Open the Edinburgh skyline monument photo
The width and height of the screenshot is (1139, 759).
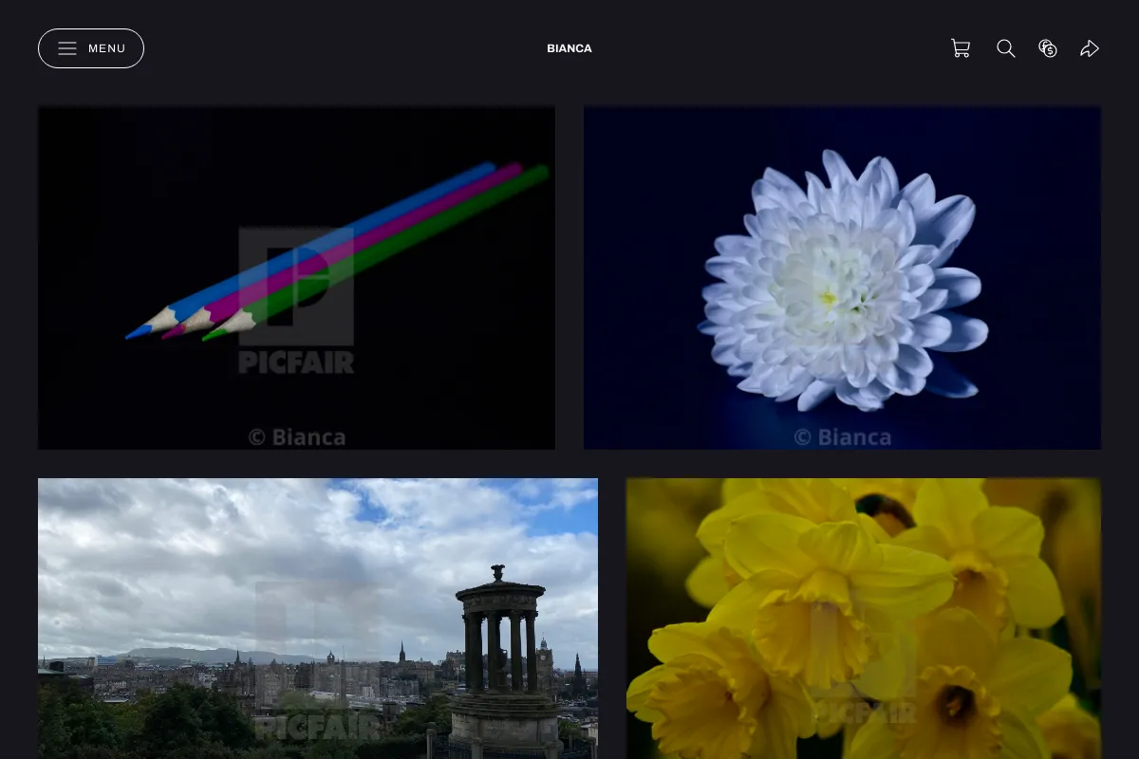tap(318, 619)
